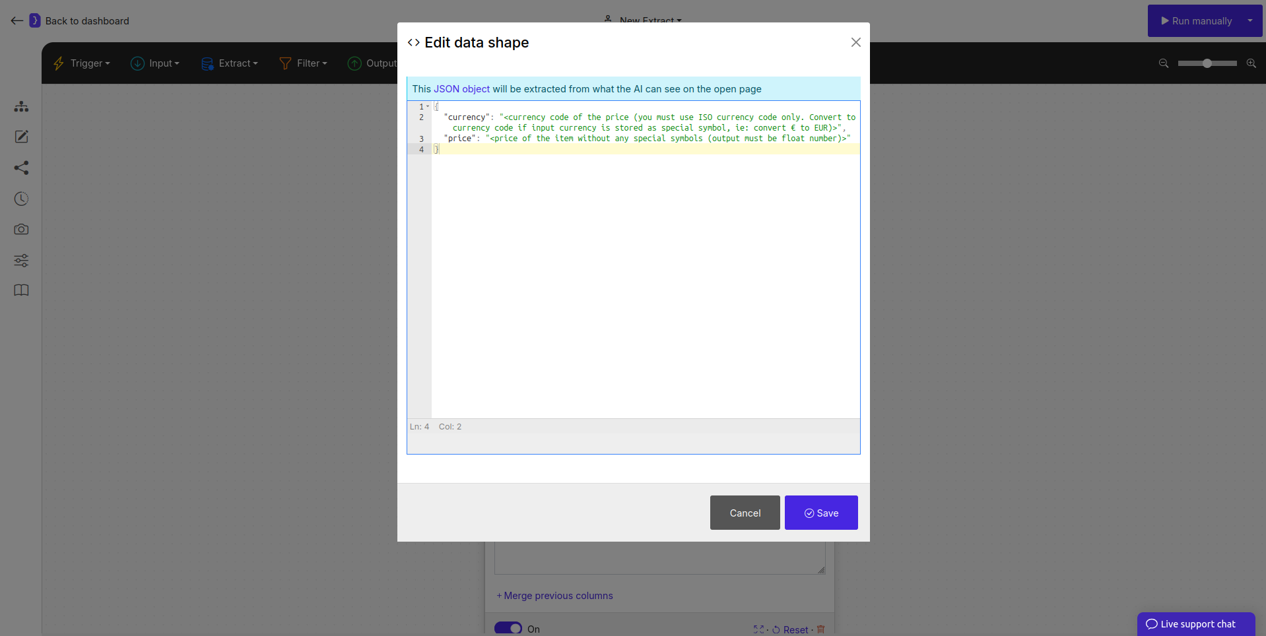The width and height of the screenshot is (1266, 636).
Task: Open the share panel from sidebar
Action: pos(22,168)
